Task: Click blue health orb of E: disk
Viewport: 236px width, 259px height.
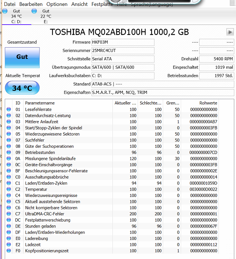Action: pos(34,11)
